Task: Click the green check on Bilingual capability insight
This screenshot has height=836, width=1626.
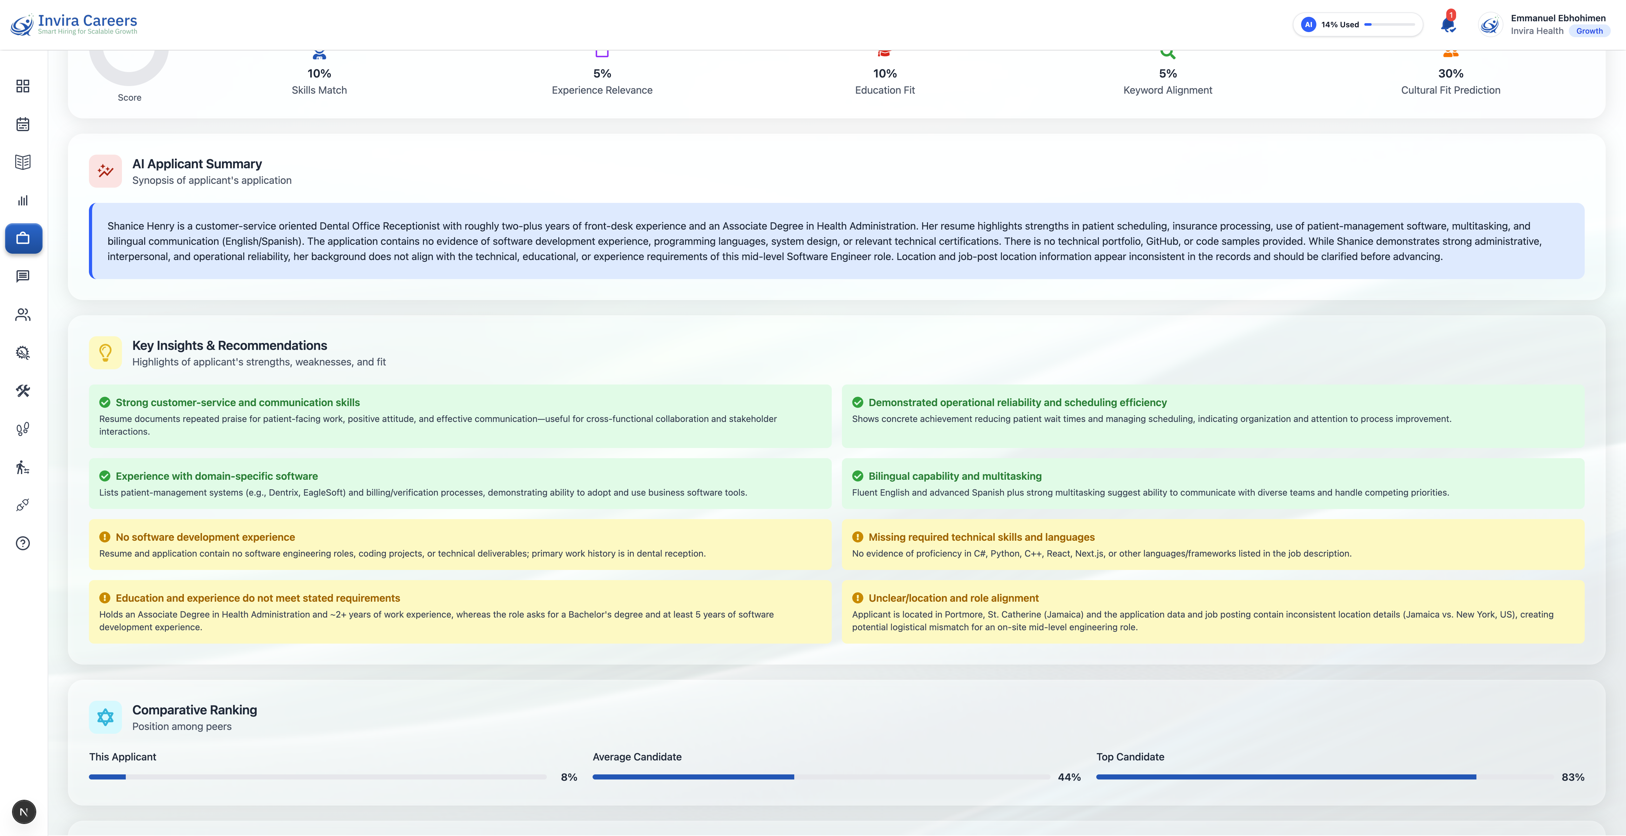Action: pyautogui.click(x=858, y=476)
